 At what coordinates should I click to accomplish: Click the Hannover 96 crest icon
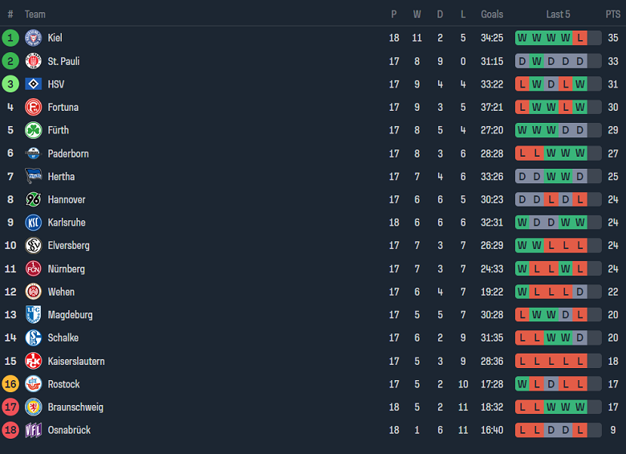33,199
